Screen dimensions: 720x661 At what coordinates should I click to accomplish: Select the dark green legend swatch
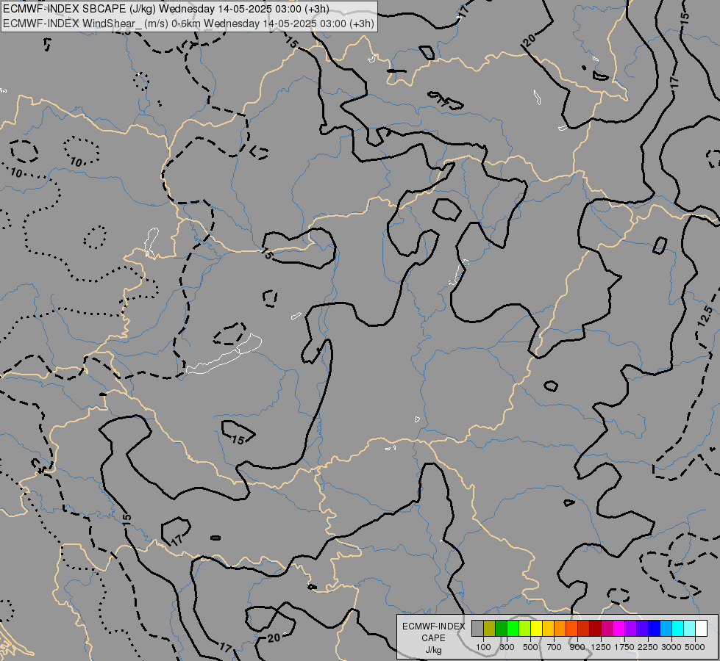[x=501, y=629]
